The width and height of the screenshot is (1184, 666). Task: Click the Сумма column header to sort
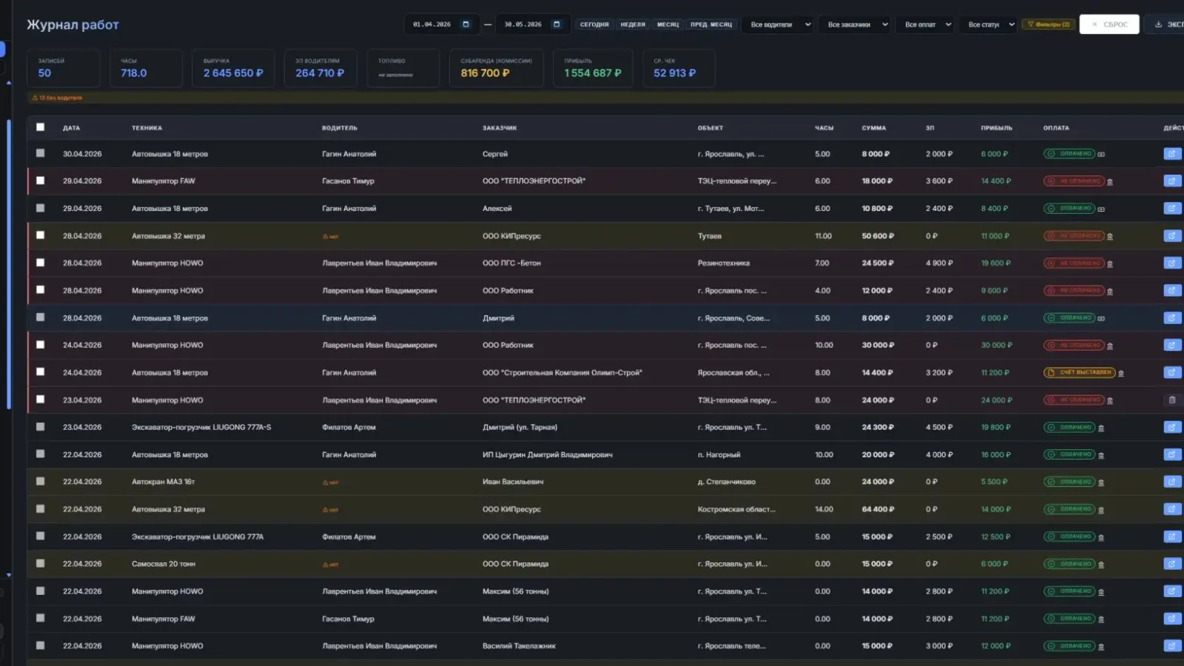[873, 128]
